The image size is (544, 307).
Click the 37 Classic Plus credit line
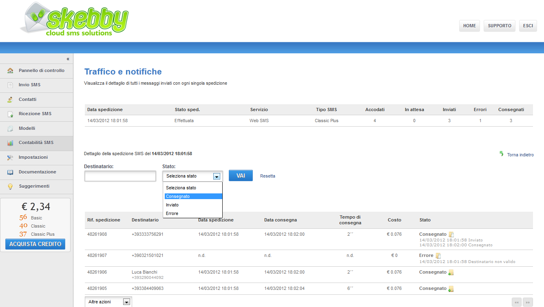coord(37,234)
